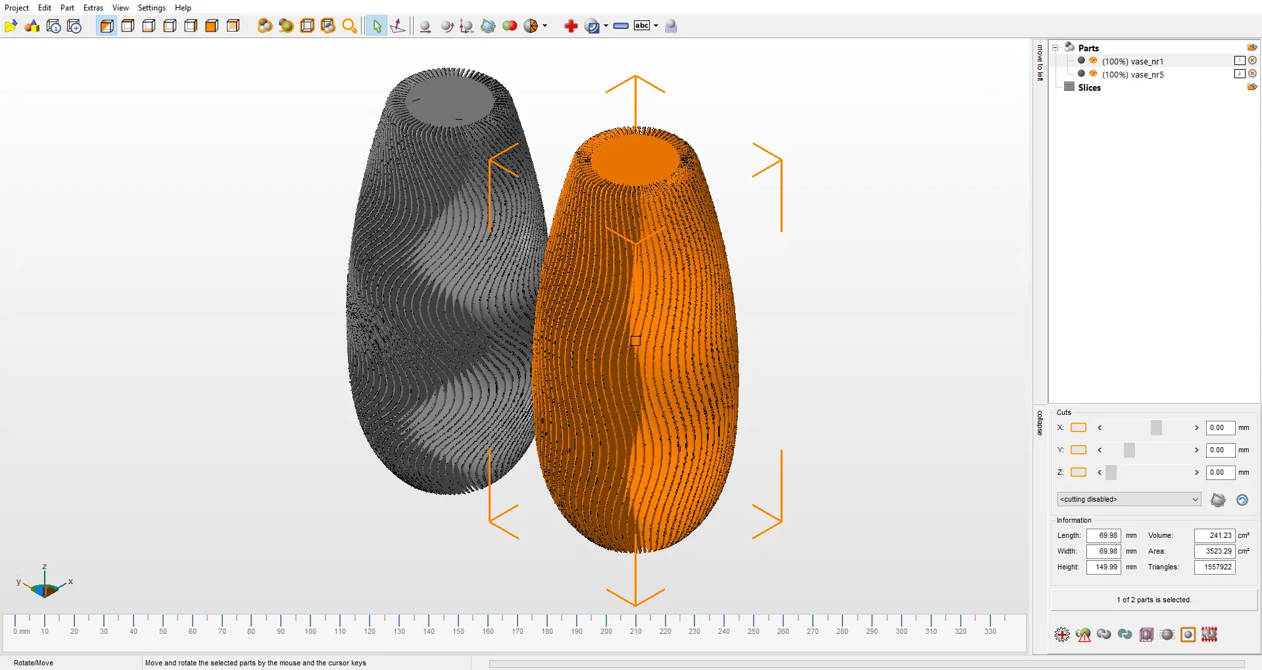Open the dropdown arrow beside the abc tool
Screen dimensions: 1262x670
656,26
